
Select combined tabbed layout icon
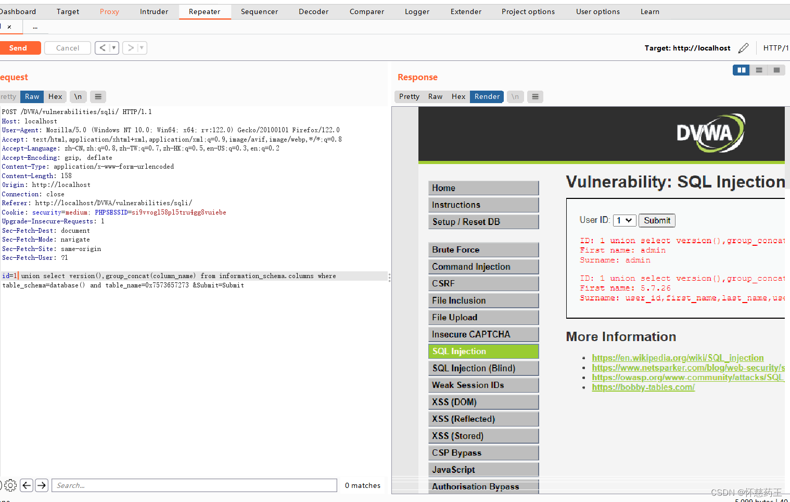pyautogui.click(x=776, y=70)
